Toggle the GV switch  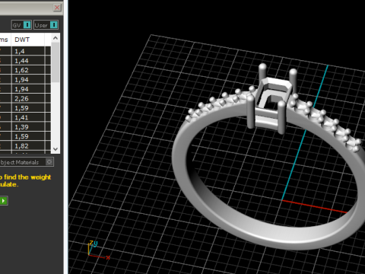pyautogui.click(x=21, y=25)
